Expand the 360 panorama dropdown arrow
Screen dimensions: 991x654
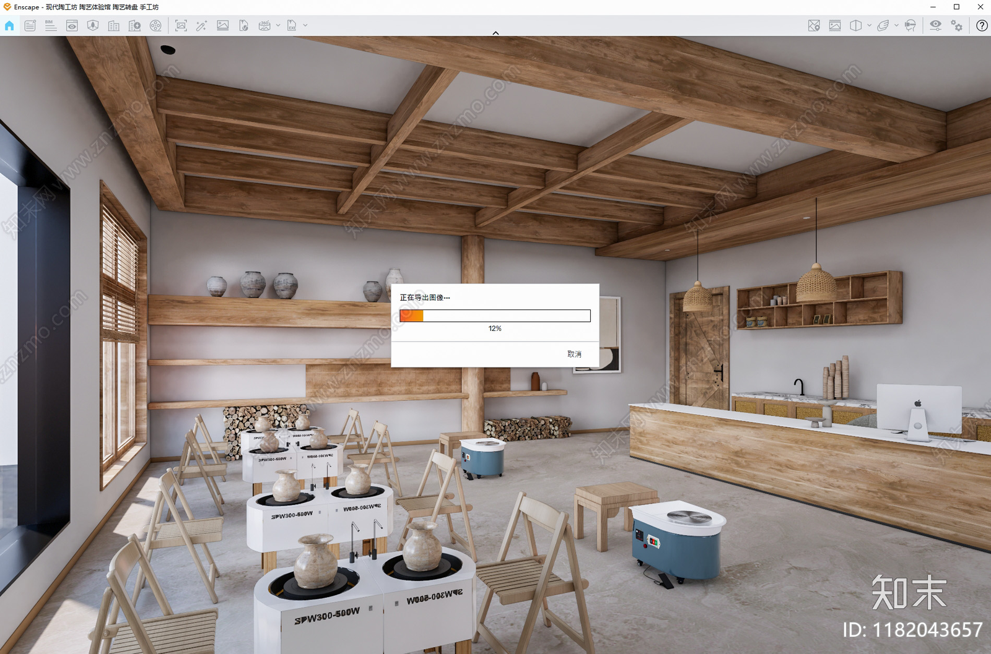point(277,25)
